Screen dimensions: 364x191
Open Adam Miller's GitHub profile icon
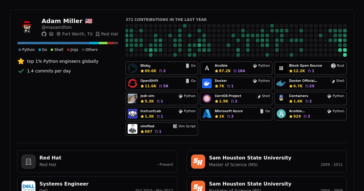(44, 34)
